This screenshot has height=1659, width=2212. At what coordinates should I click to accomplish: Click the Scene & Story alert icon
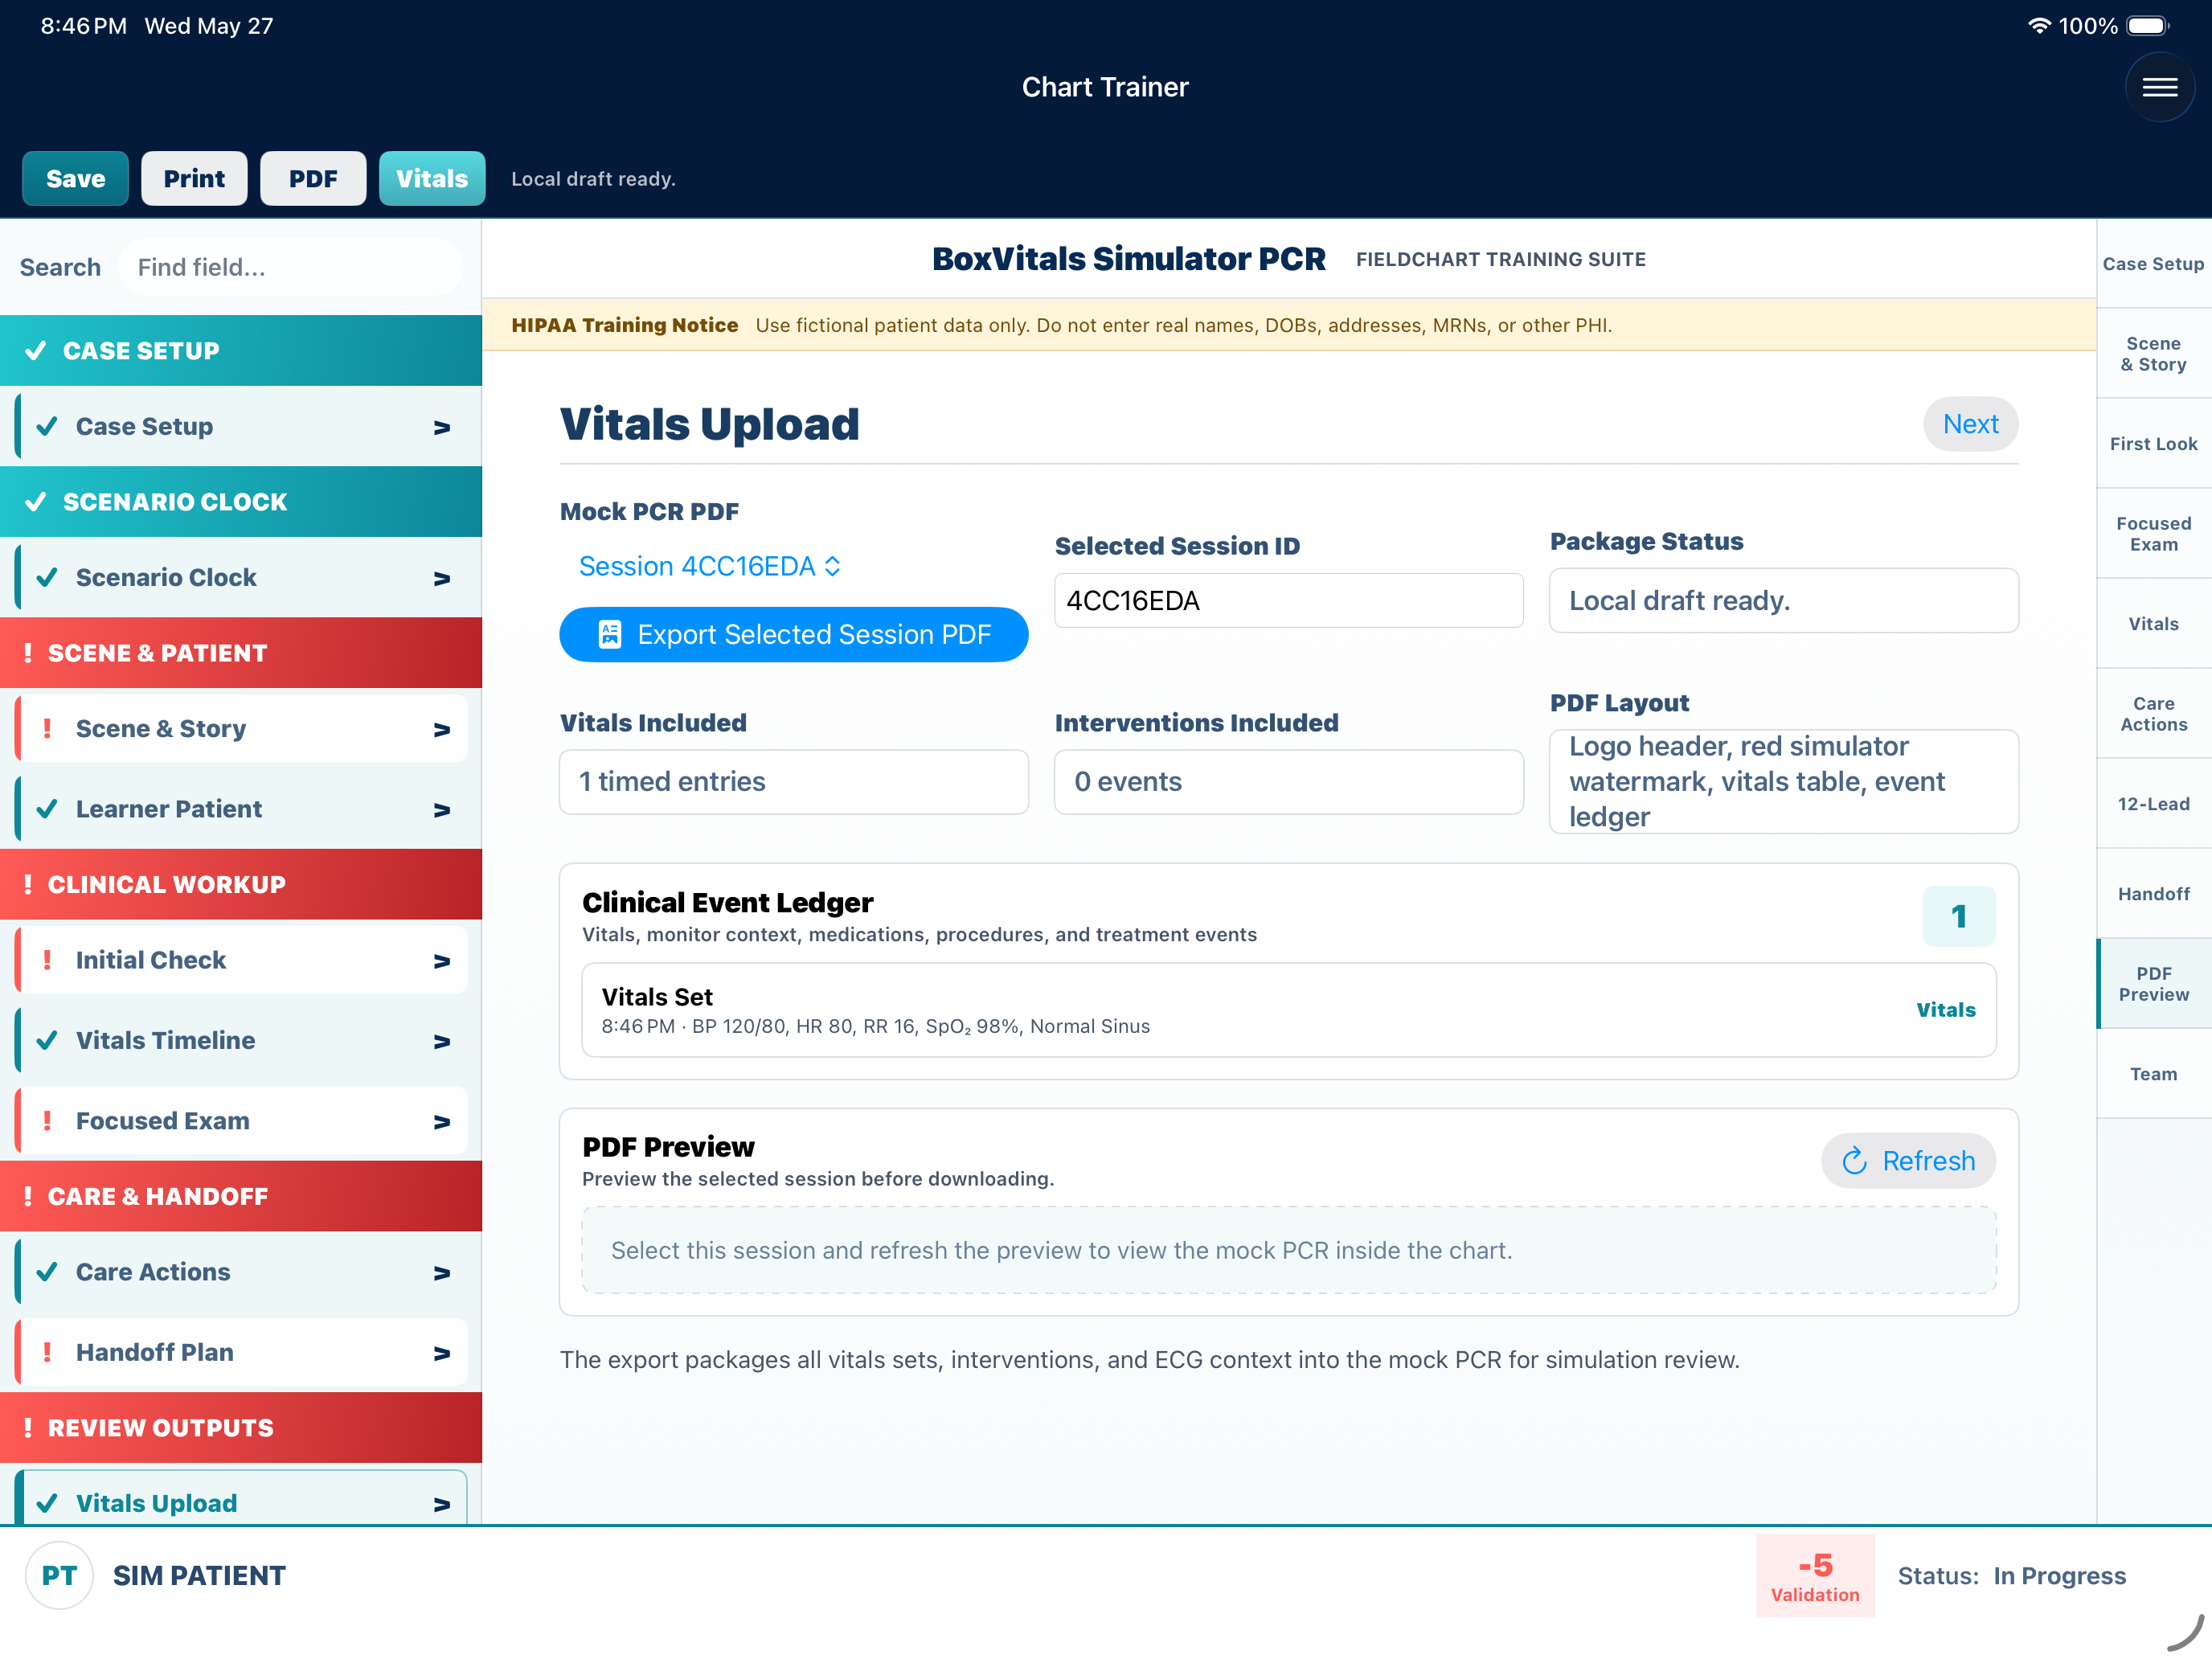pos(46,728)
